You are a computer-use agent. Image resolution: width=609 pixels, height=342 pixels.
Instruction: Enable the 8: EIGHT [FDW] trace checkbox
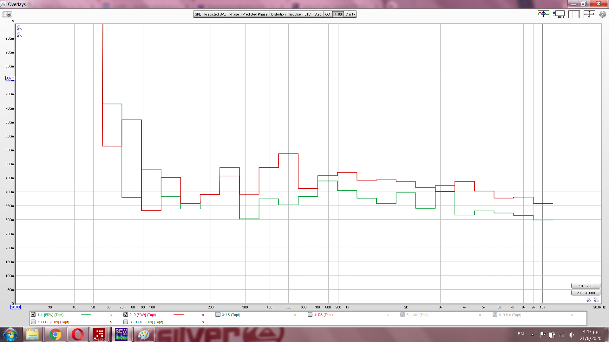(126, 322)
